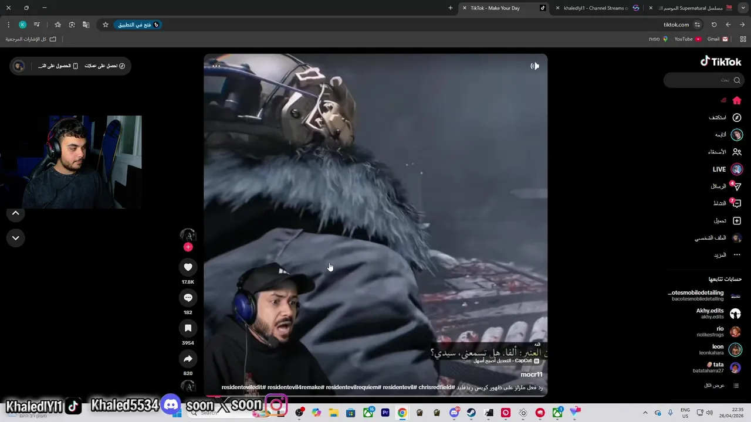Image resolution: width=751 pixels, height=422 pixels.
Task: Open the tab search dropdown chevron
Action: 743,8
